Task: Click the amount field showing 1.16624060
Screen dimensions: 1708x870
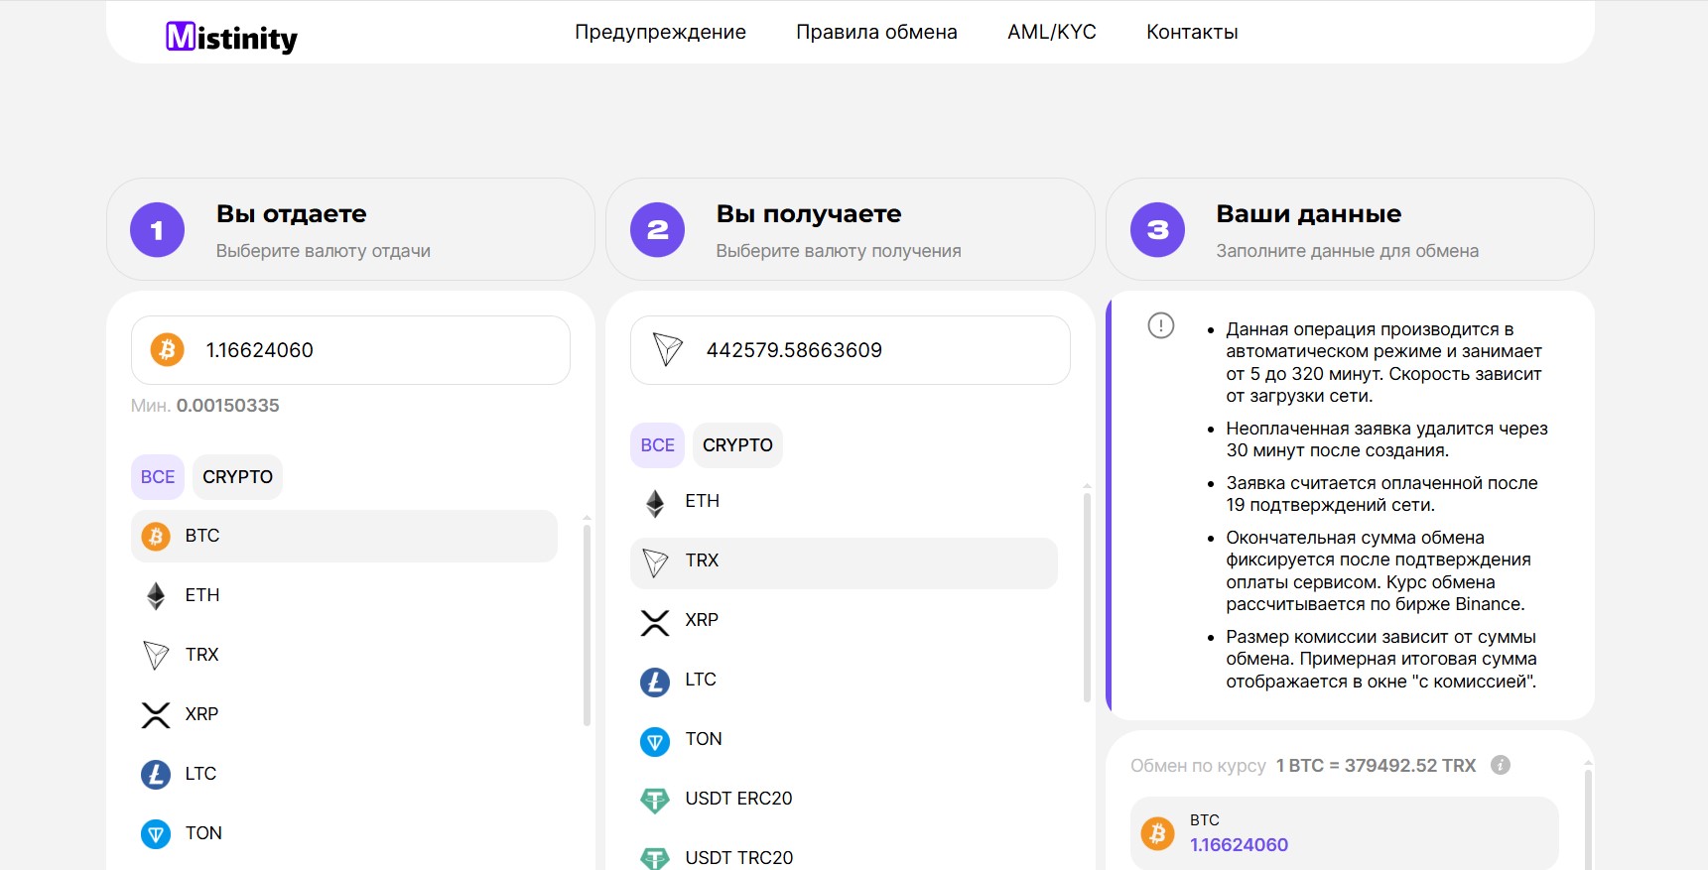Action: 350,350
